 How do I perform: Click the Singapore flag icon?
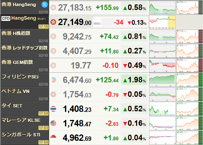tap(53, 138)
